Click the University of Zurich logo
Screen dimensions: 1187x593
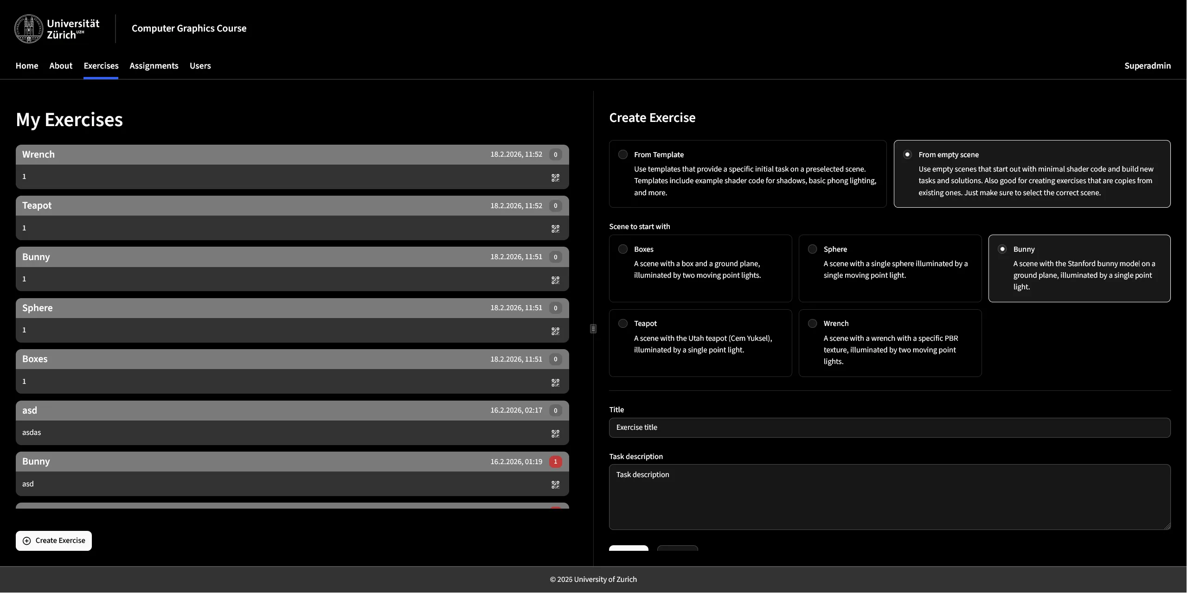tap(57, 29)
